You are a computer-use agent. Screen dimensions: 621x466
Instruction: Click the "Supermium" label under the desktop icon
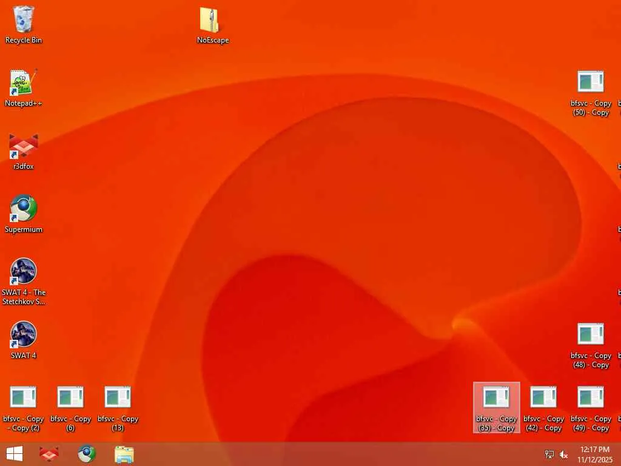[24, 229]
